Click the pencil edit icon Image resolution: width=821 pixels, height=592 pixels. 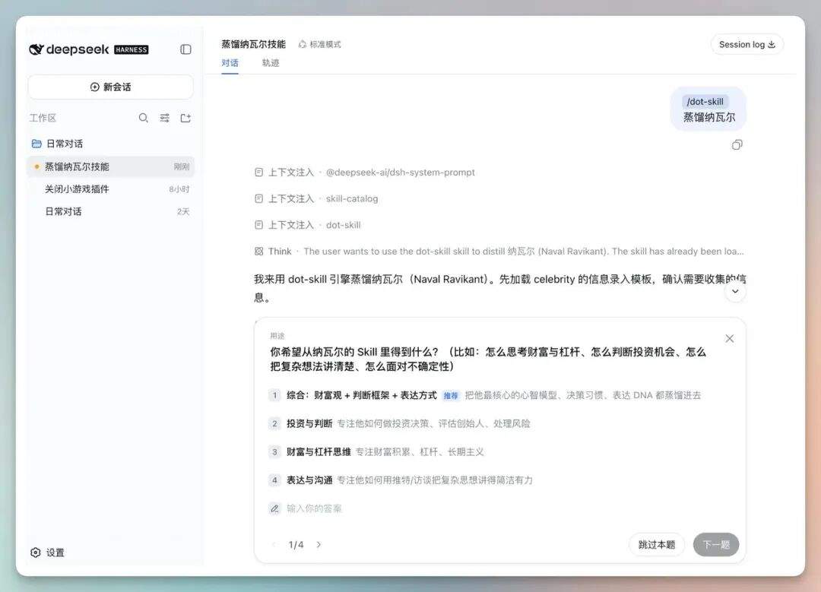pos(275,508)
